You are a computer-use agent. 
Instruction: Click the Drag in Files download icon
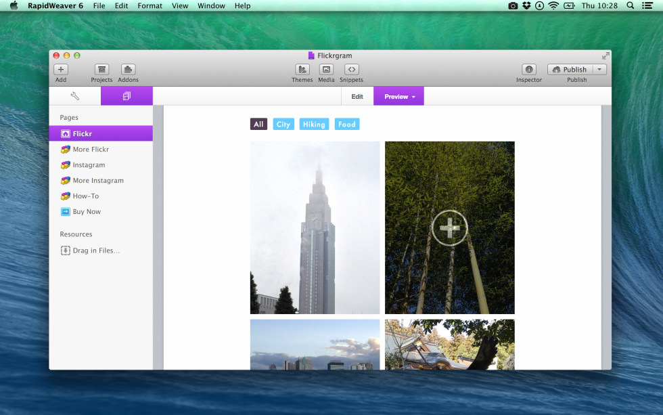pyautogui.click(x=65, y=250)
